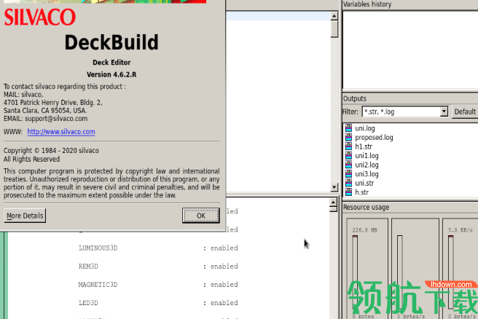Select uni1.log in Outputs list

tap(367, 156)
